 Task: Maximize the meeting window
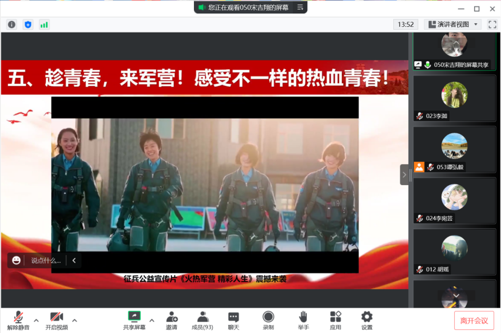click(x=477, y=9)
